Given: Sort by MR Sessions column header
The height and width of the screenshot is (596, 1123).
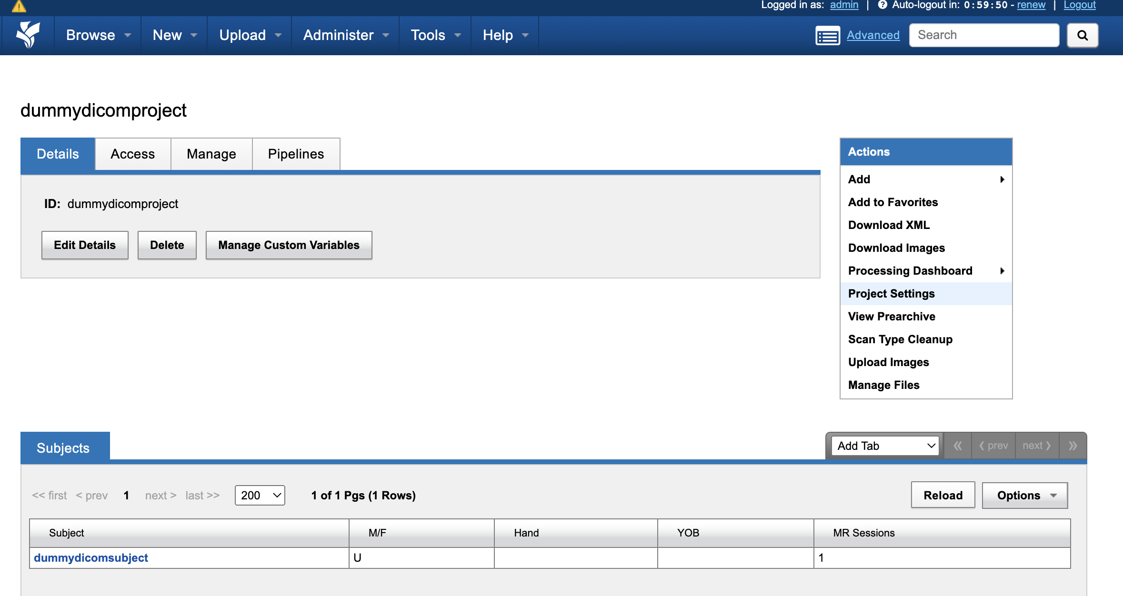Looking at the screenshot, I should pos(943,533).
